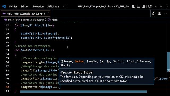The image size is (170, 96).
Task: Click line number 33 in gutter
Action: (7, 50)
